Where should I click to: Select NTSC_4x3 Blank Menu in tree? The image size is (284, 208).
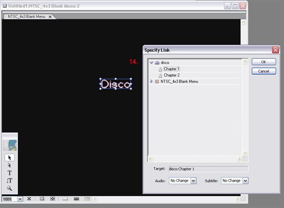pyautogui.click(x=179, y=81)
